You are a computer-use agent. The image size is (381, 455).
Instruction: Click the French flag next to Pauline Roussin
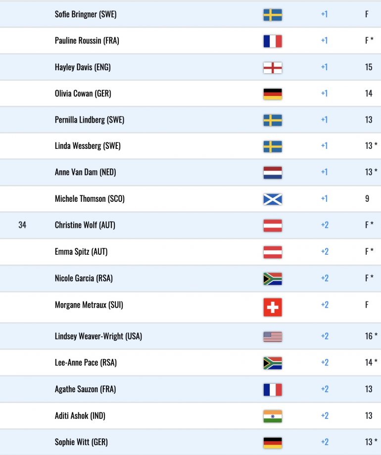273,41
